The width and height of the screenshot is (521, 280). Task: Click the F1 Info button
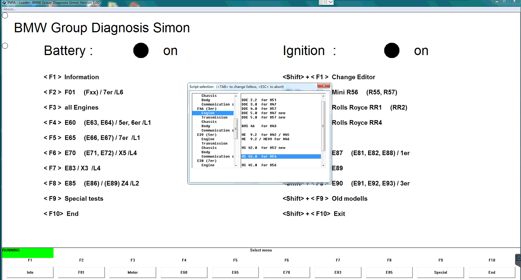point(30,272)
